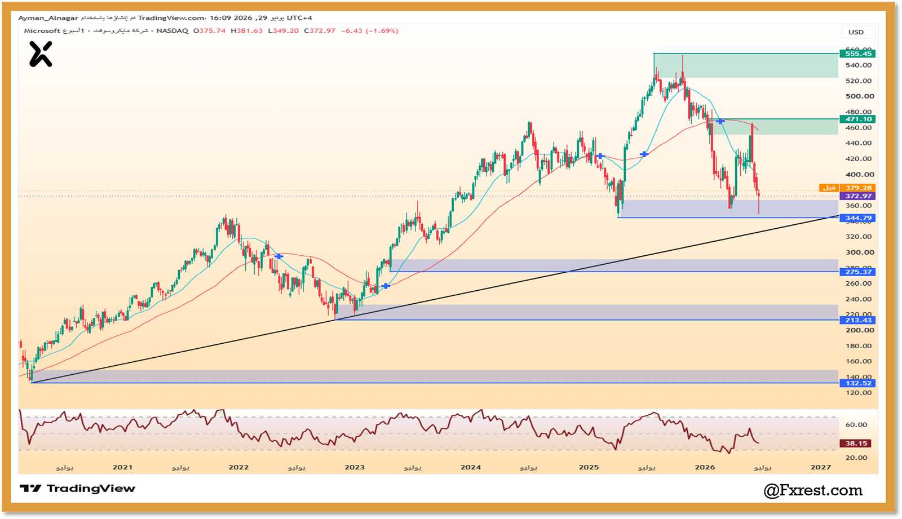Click the 2026 year label on time axis
The height and width of the screenshot is (519, 902).
pos(705,467)
